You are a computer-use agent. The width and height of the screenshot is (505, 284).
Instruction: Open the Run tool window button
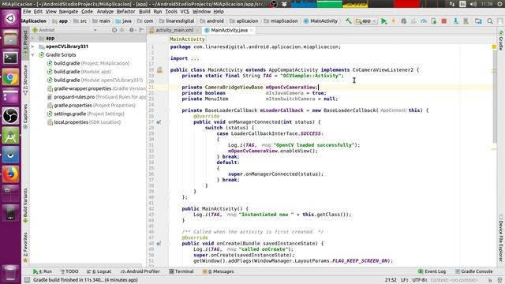tap(43, 271)
